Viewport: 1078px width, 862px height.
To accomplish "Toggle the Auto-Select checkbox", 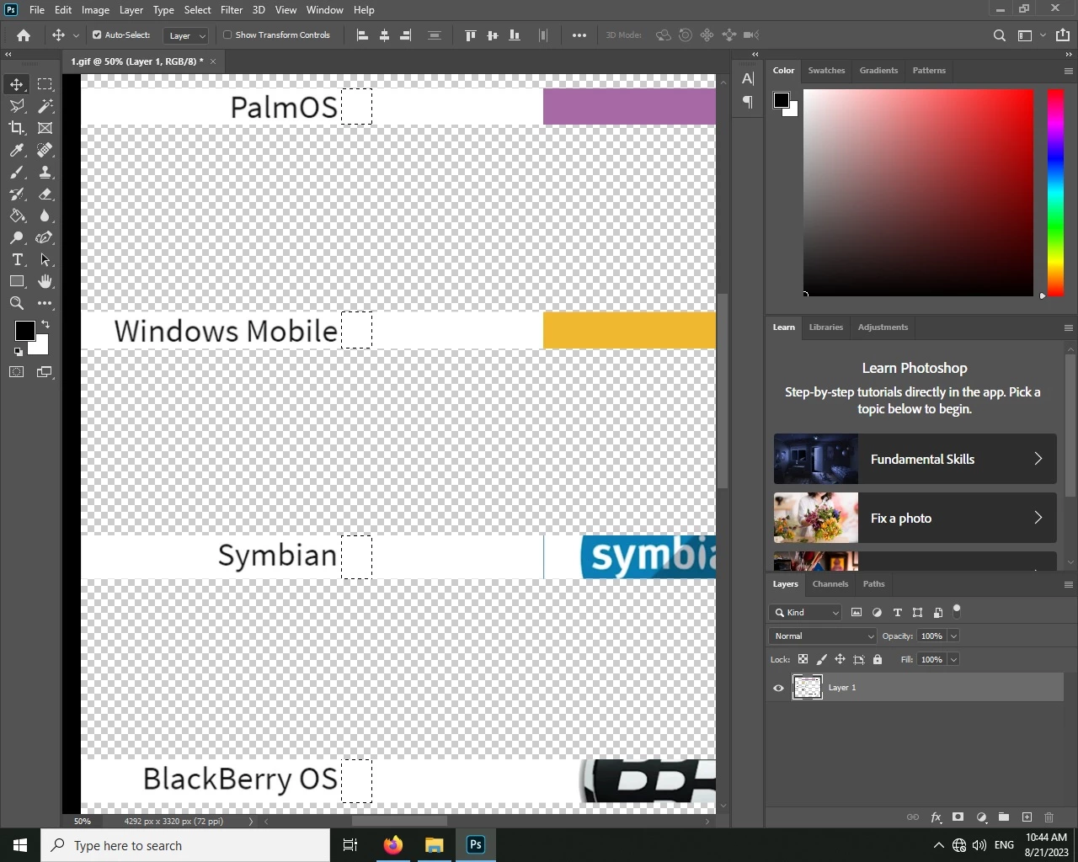I will (97, 35).
